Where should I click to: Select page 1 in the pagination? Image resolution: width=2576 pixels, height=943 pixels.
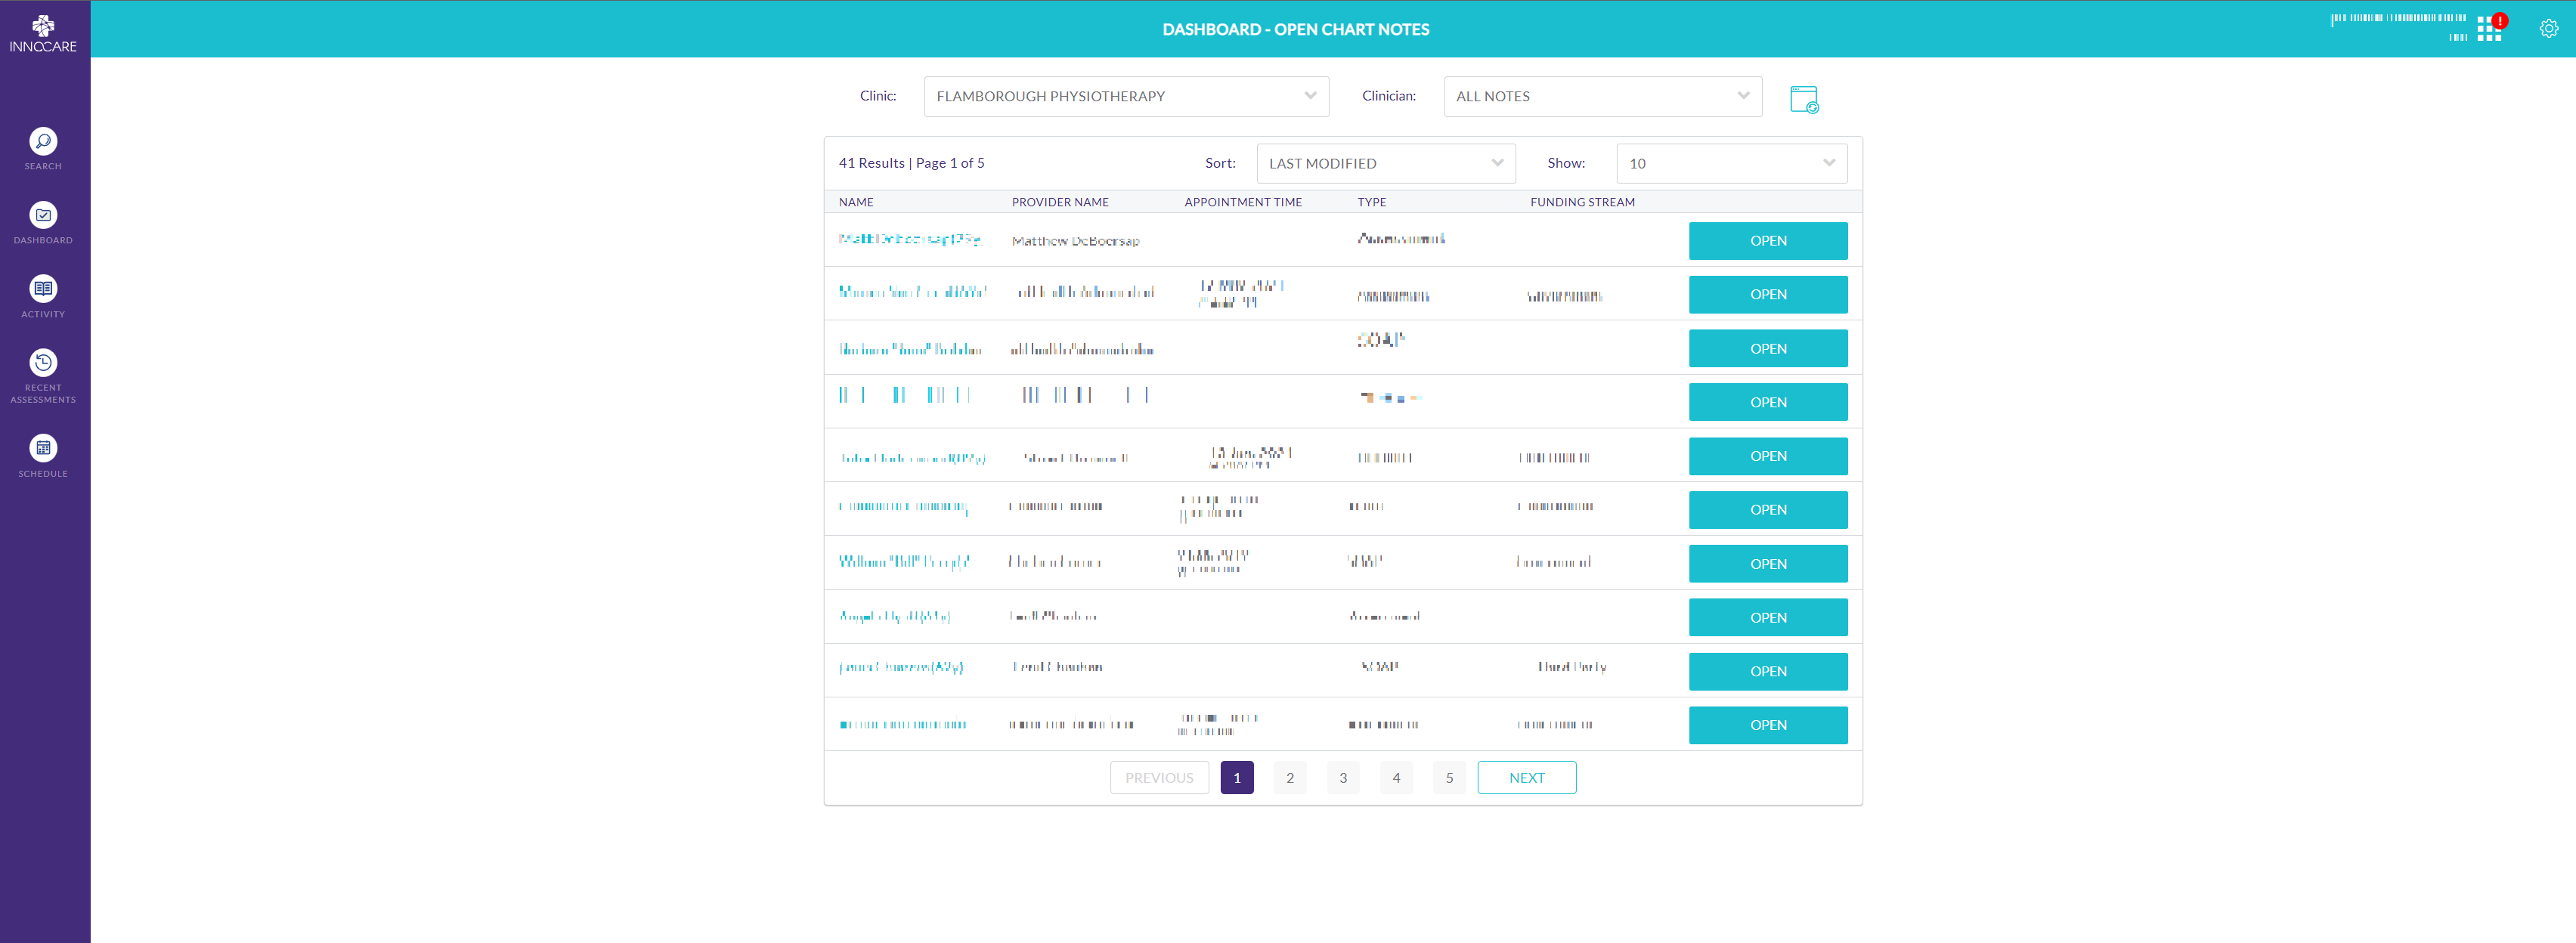[1237, 778]
